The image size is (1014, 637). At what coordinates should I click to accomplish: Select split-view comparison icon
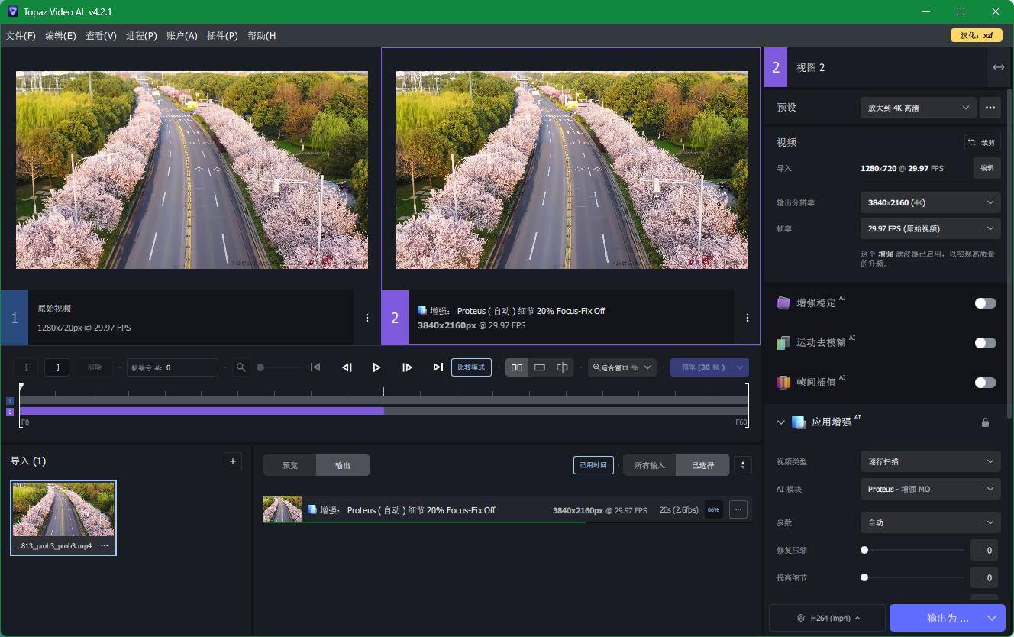(x=562, y=367)
